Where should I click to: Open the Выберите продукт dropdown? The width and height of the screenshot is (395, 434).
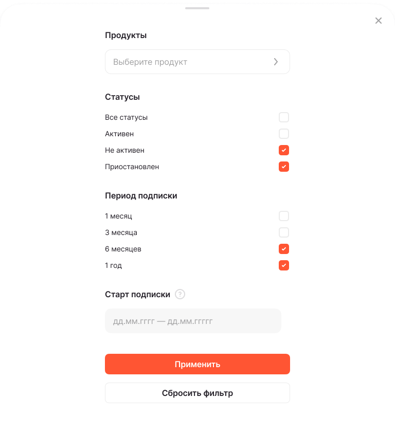click(x=190, y=62)
